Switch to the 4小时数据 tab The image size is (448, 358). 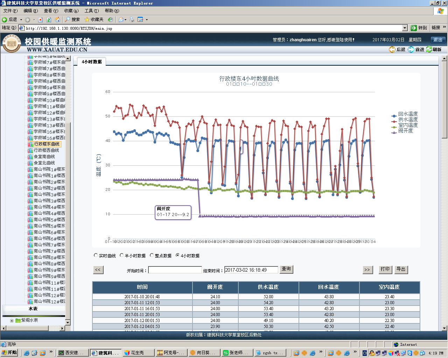click(x=92, y=62)
